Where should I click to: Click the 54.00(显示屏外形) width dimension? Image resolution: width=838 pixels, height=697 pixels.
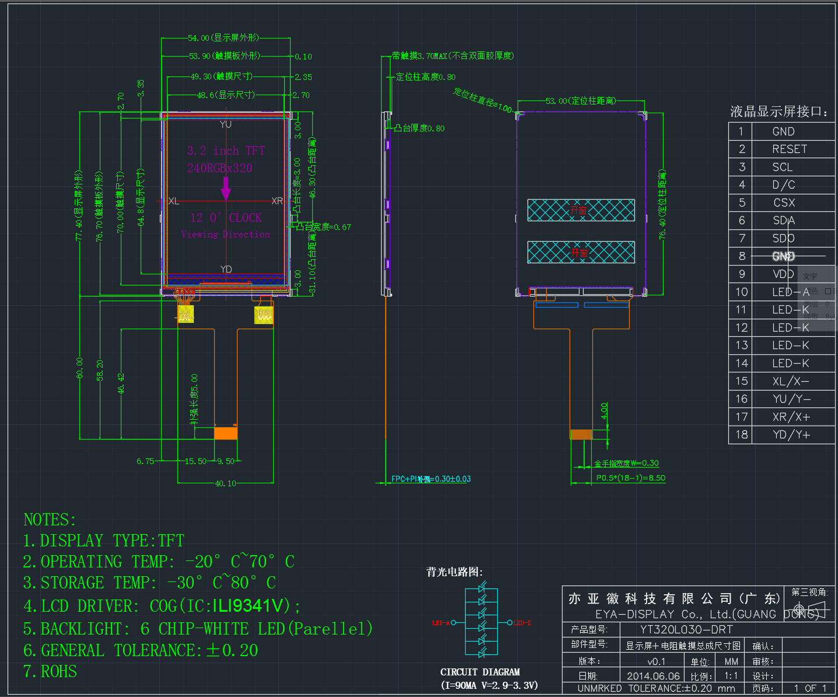pyautogui.click(x=224, y=38)
